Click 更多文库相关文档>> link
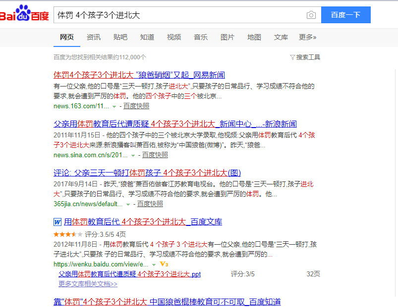The height and width of the screenshot is (307, 398). [88, 284]
